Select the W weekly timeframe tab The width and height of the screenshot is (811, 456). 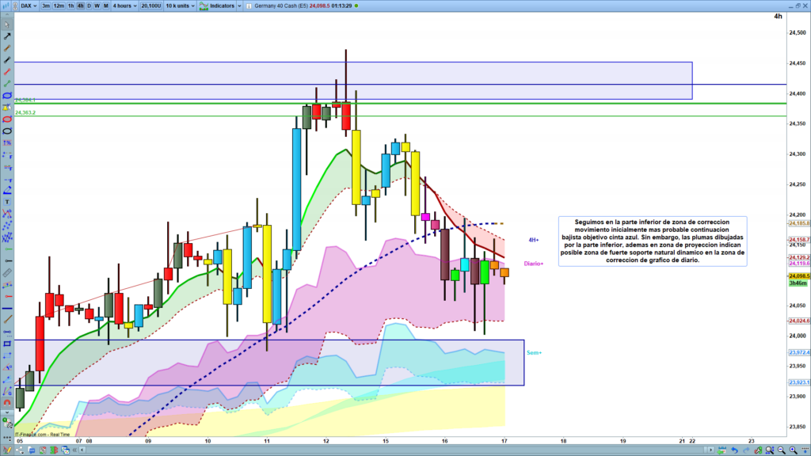click(x=97, y=6)
